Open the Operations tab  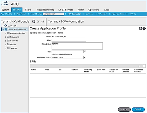tap(94, 10)
